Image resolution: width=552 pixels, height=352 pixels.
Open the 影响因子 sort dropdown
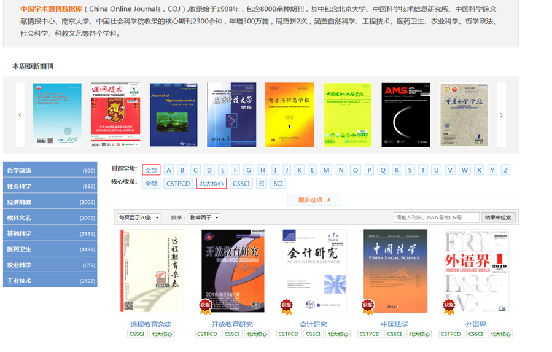(204, 217)
